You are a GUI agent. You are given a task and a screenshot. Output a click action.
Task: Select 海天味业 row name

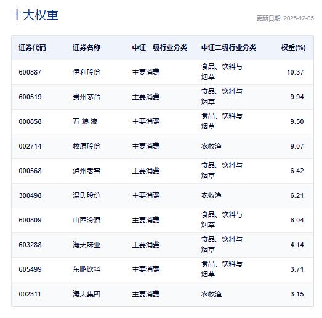(86, 245)
